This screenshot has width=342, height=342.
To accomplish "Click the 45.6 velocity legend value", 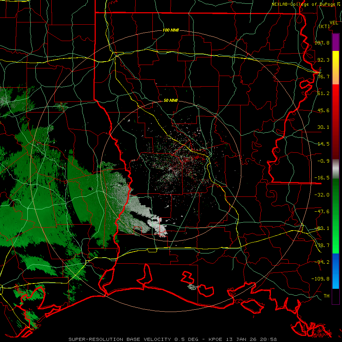I will (x=323, y=110).
